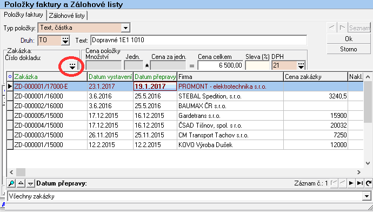The height and width of the screenshot is (212, 373).
Task: Click the row selector of ZD-000001/17000-E
Action: [10, 87]
